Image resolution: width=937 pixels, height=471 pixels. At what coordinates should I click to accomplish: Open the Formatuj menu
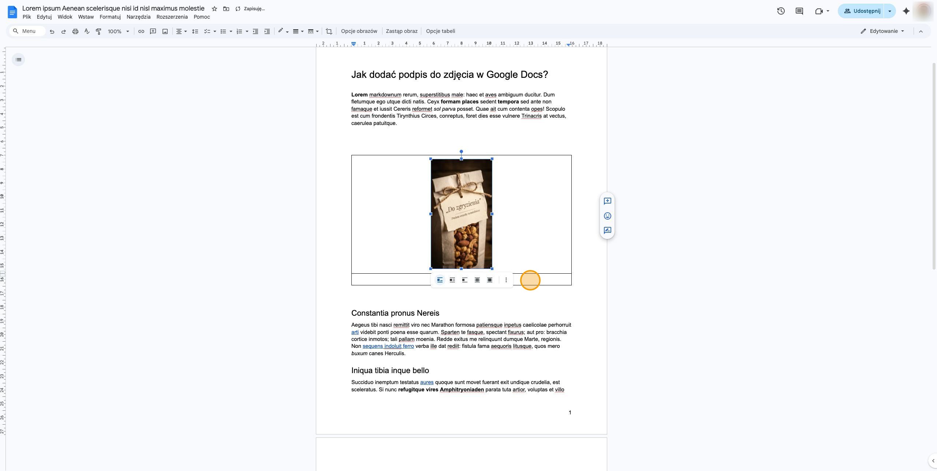[110, 17]
